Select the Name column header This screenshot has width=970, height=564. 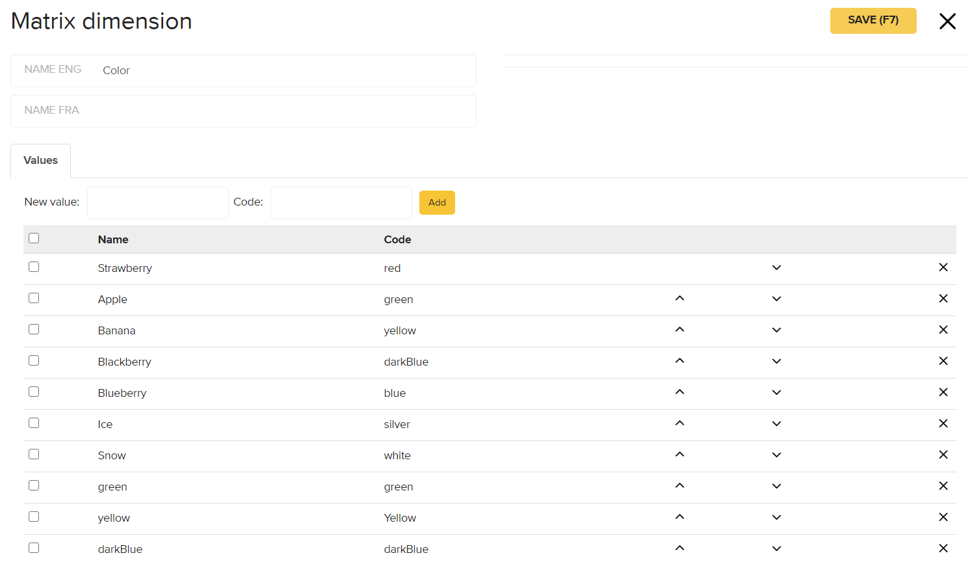(x=113, y=239)
